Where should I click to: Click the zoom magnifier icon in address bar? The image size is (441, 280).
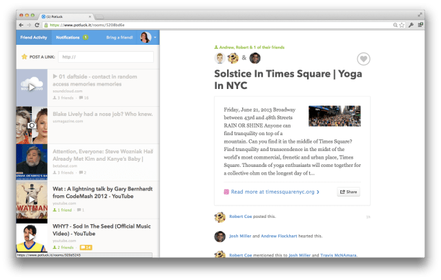tap(395, 25)
